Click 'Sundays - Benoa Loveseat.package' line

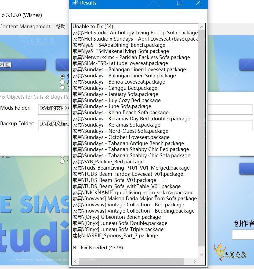point(119,82)
